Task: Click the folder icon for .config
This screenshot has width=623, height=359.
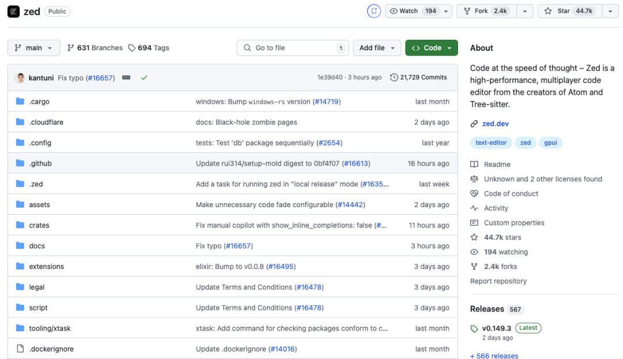Action: [x=20, y=143]
